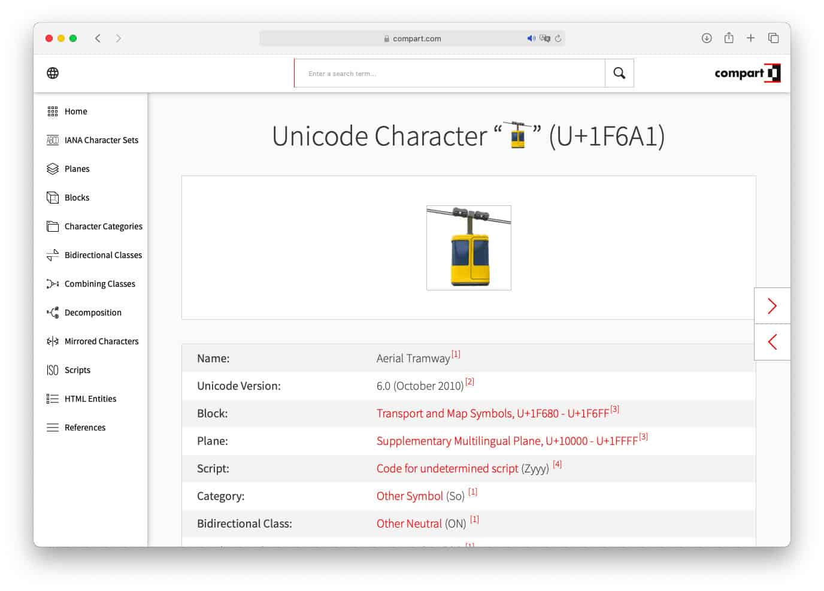Open the Home page via grid icon
The width and height of the screenshot is (824, 591).
[x=53, y=111]
